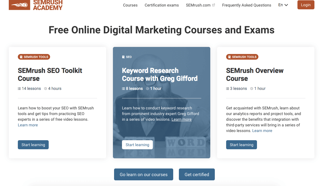
Task: Click the lessons icon showing 8 lessons
Action: pos(123,88)
